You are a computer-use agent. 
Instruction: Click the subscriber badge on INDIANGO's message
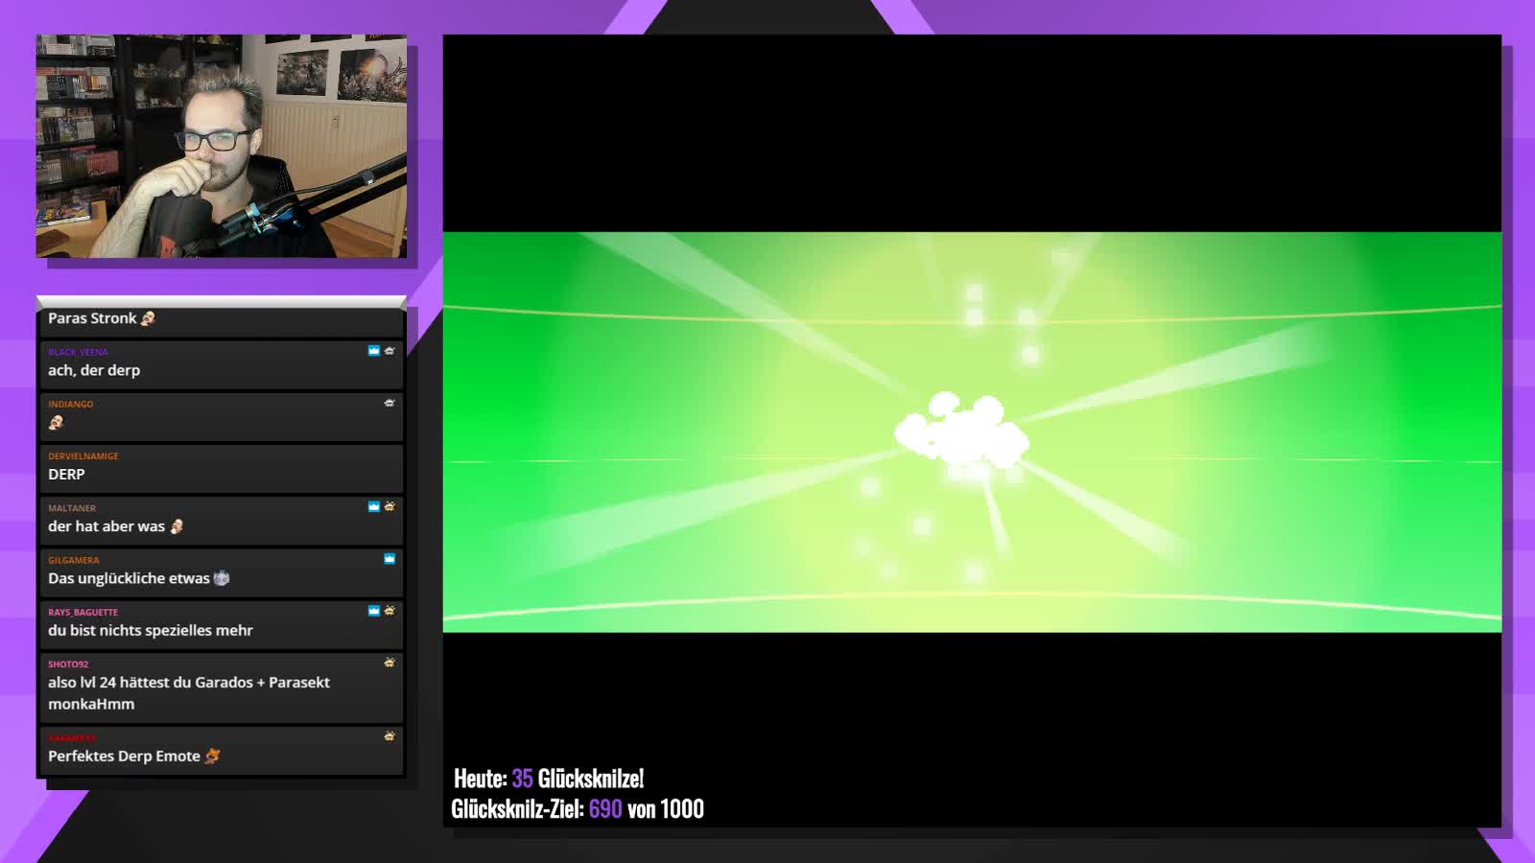pos(390,403)
